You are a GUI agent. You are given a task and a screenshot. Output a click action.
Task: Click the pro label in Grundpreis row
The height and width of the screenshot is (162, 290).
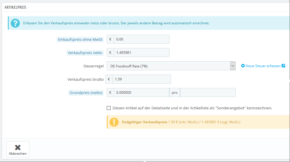175,93
